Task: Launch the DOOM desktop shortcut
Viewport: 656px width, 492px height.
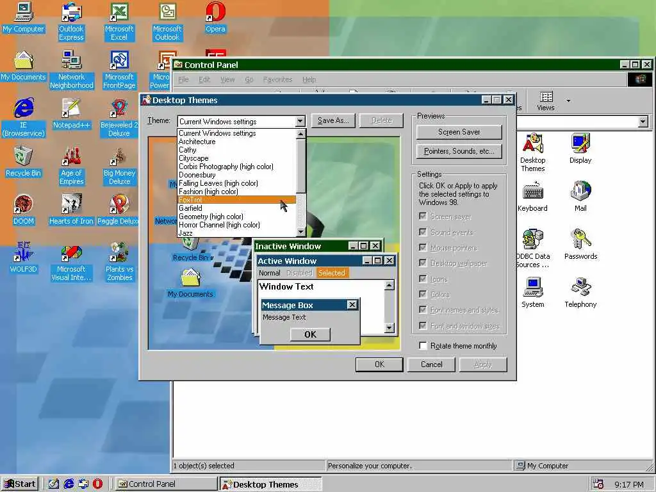Action: 24,210
